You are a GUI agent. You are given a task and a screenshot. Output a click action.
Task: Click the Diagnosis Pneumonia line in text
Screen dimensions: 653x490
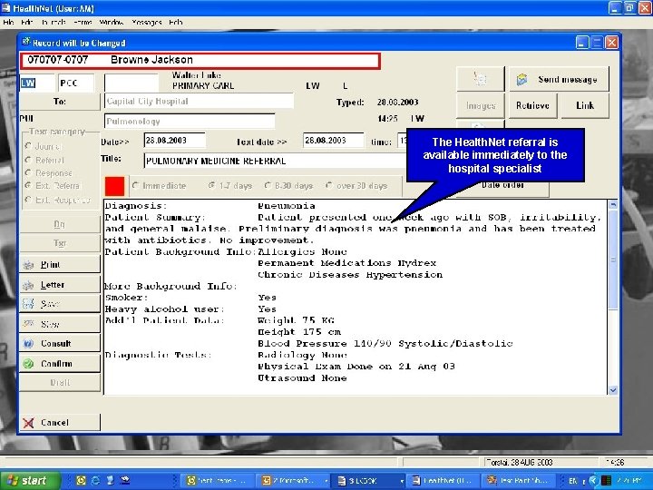[210, 206]
